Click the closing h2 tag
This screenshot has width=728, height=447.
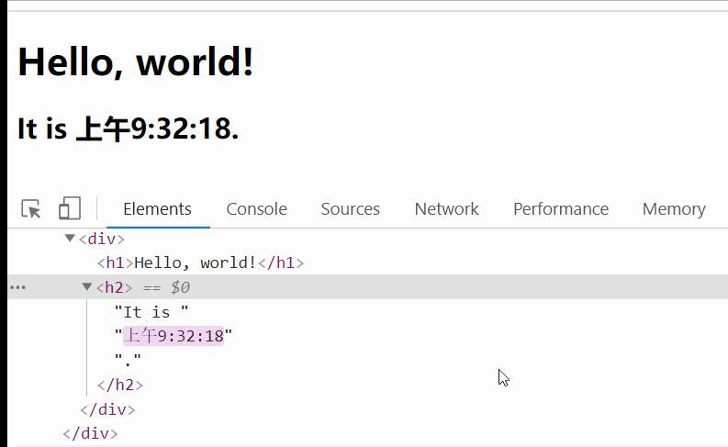(119, 386)
